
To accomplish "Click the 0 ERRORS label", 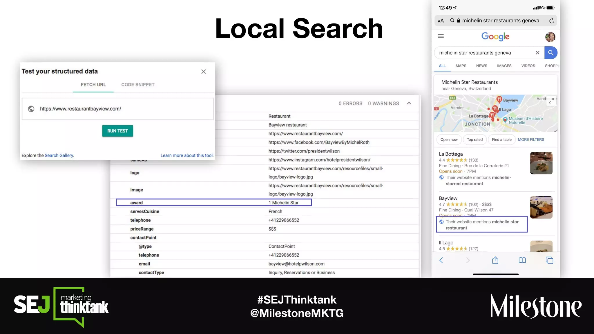I will coord(350,104).
